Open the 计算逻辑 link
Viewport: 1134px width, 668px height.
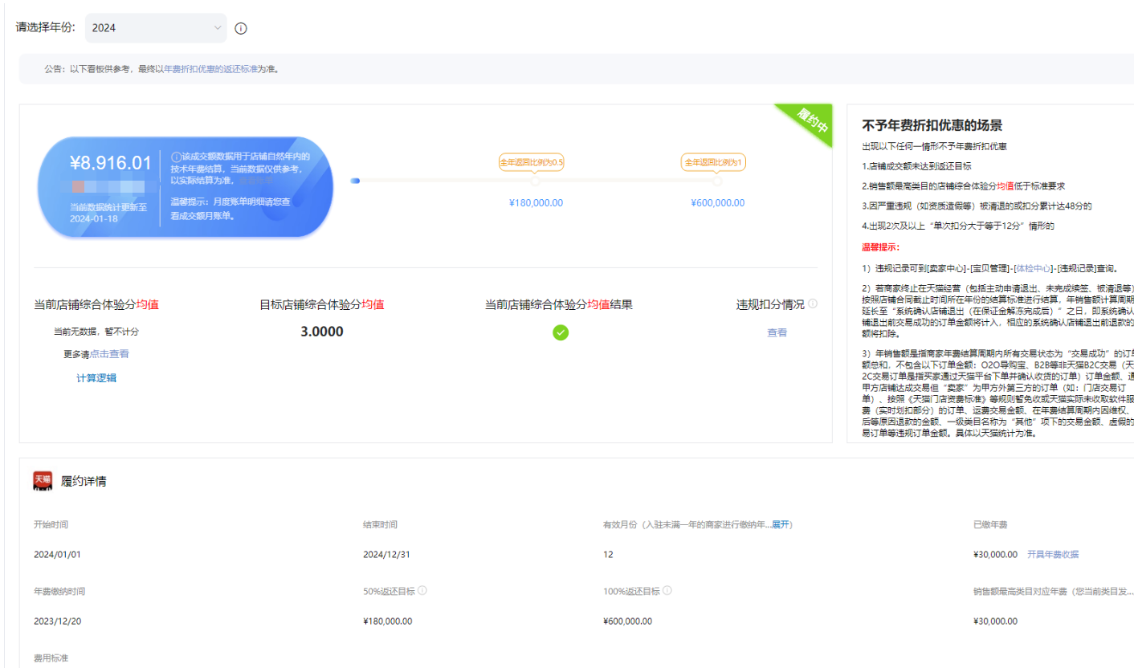click(x=96, y=378)
